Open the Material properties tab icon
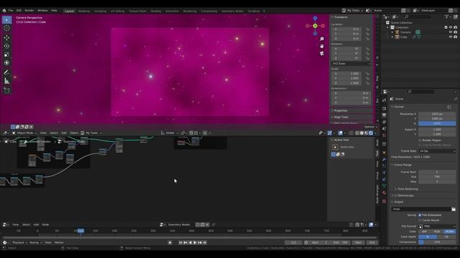Screen dimensions: 460x258 point(384,193)
